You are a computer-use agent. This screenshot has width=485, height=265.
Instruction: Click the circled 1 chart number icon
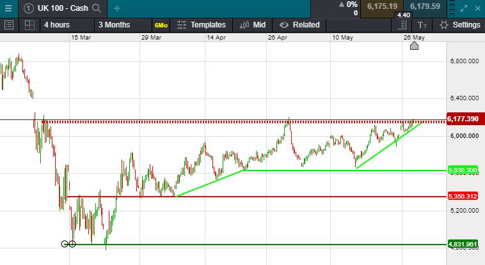28,8
